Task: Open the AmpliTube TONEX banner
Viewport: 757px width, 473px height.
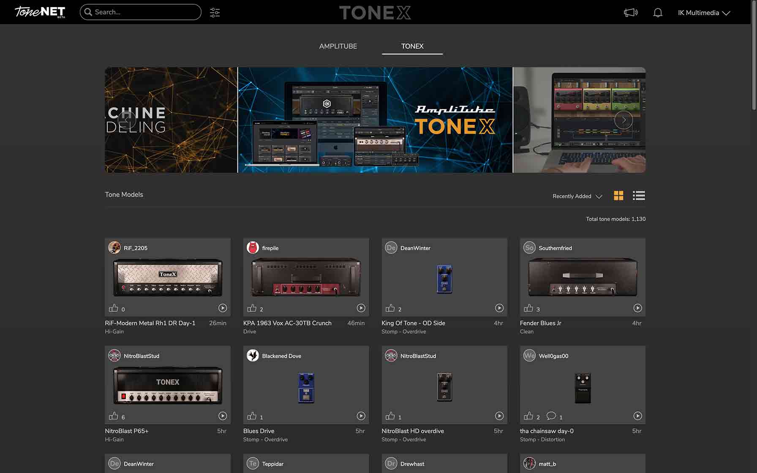Action: point(375,120)
